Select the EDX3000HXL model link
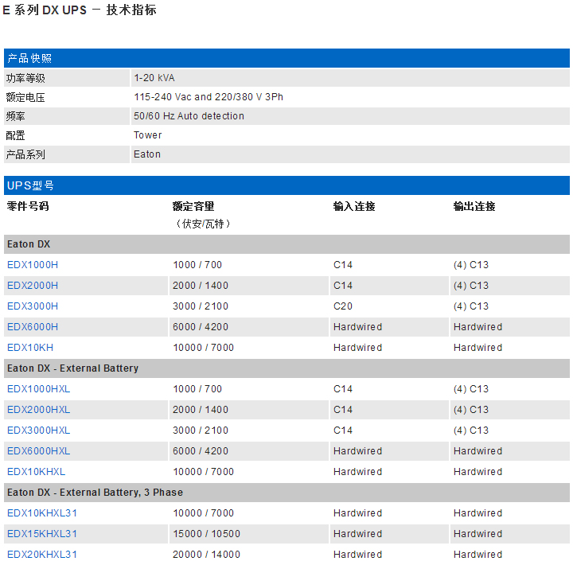This screenshot has width=573, height=565. pos(38,431)
